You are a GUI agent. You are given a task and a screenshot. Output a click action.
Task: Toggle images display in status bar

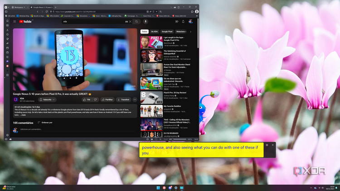pyautogui.click(x=152, y=139)
